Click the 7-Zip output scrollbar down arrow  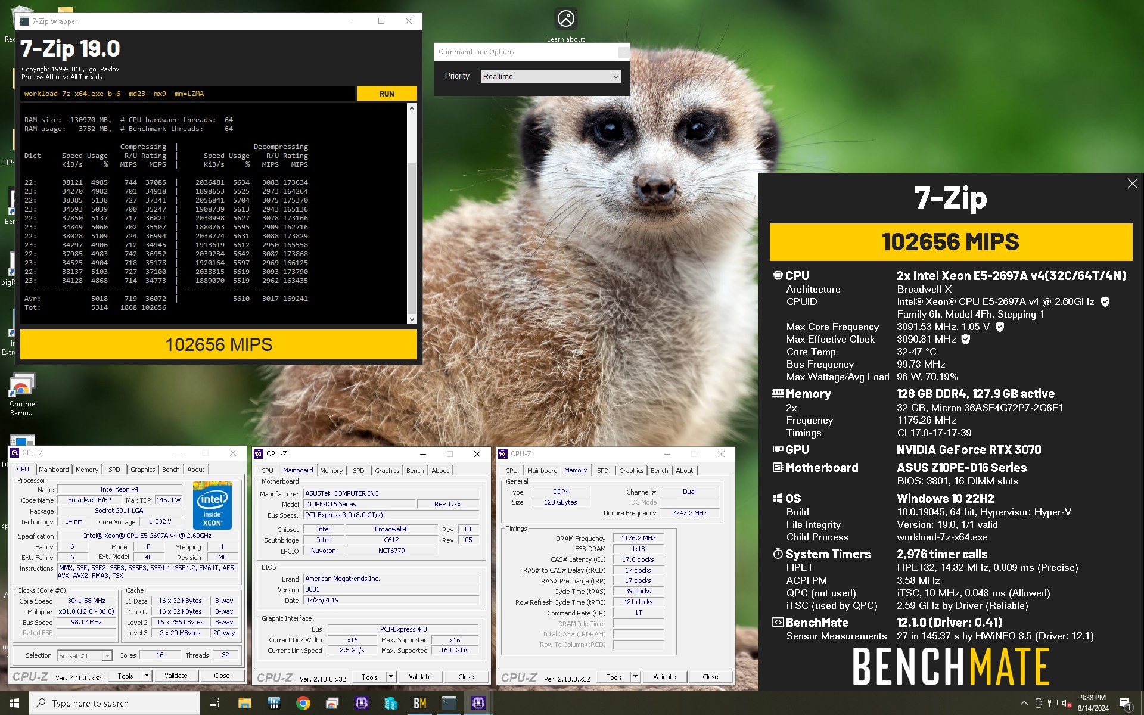pyautogui.click(x=412, y=319)
